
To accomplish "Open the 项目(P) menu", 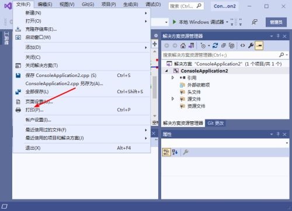I will (109, 4).
